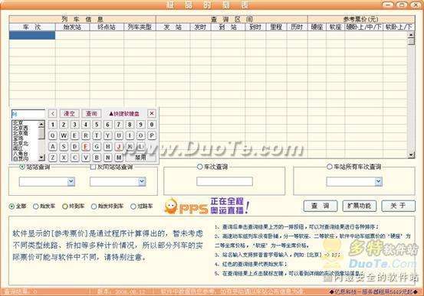Tap the letter F key on soft keyboard
The image size is (424, 296).
point(85,147)
